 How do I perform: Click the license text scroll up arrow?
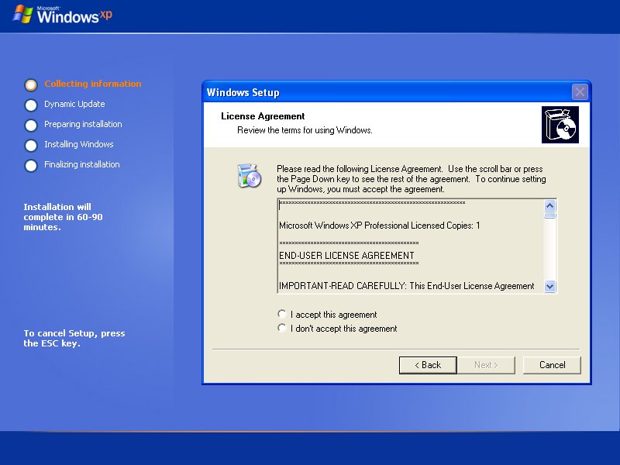click(550, 205)
